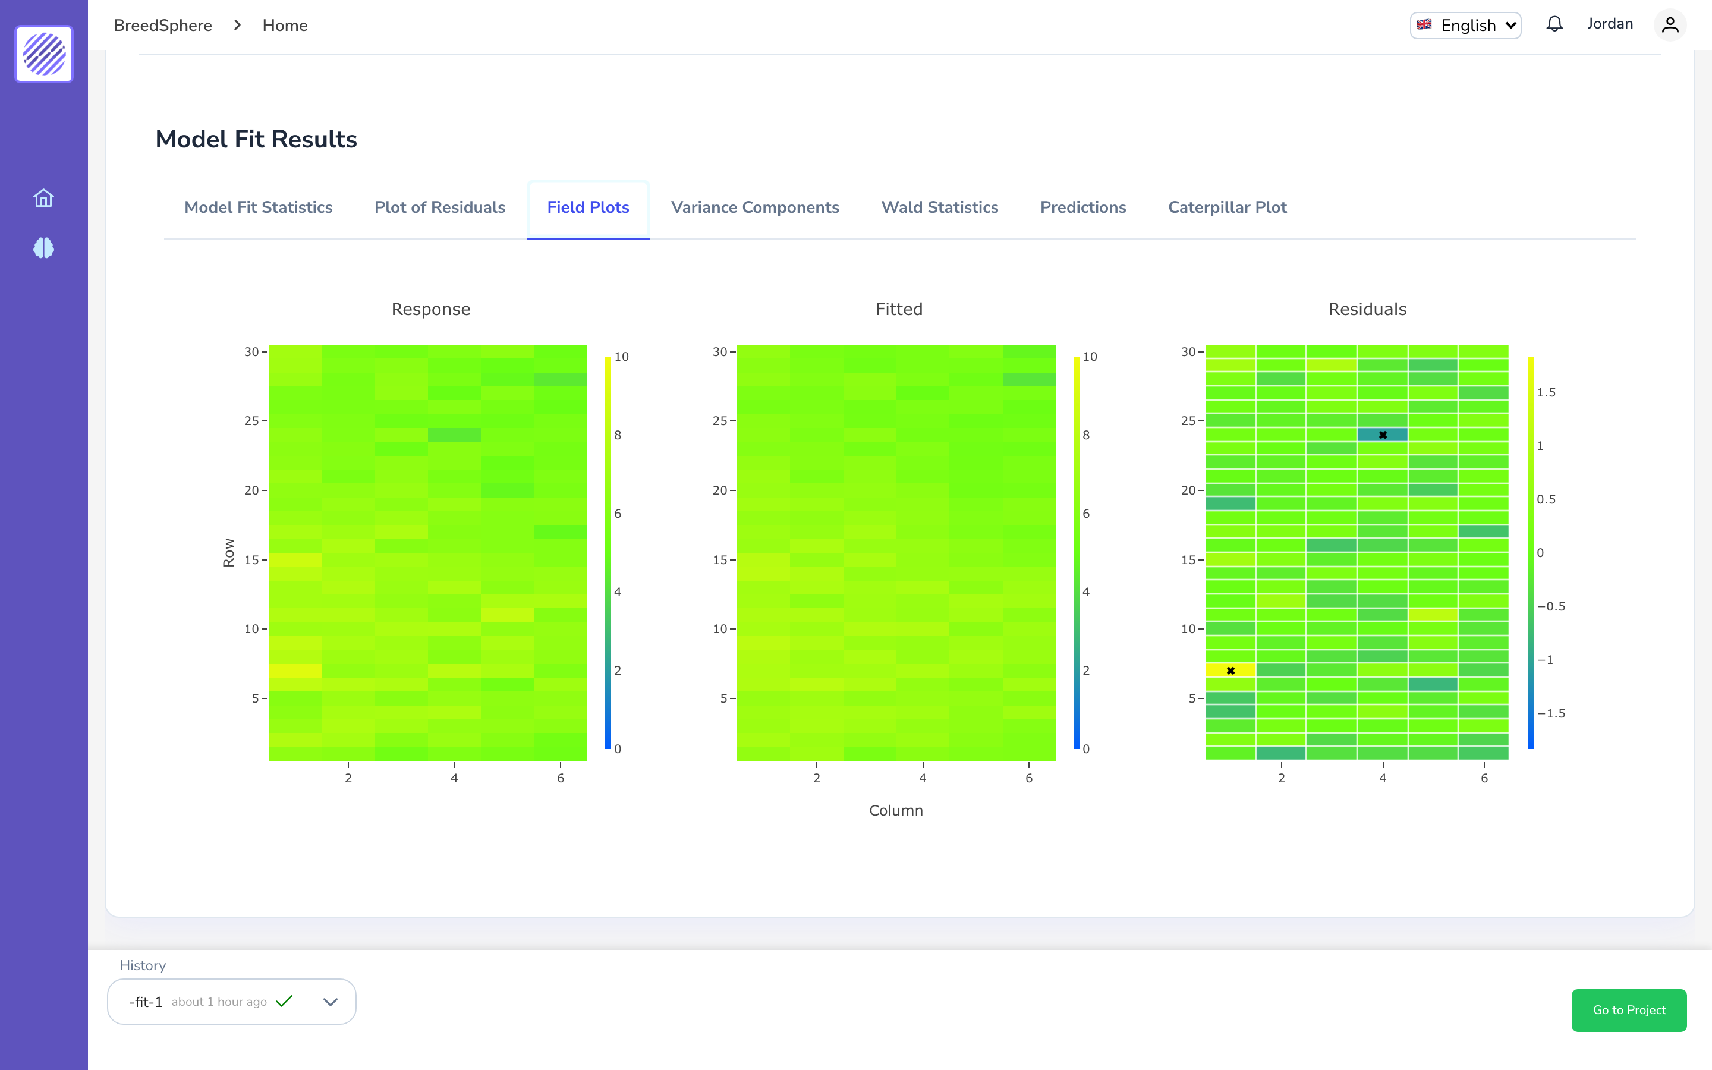Click the Residuals plot title

(1367, 309)
